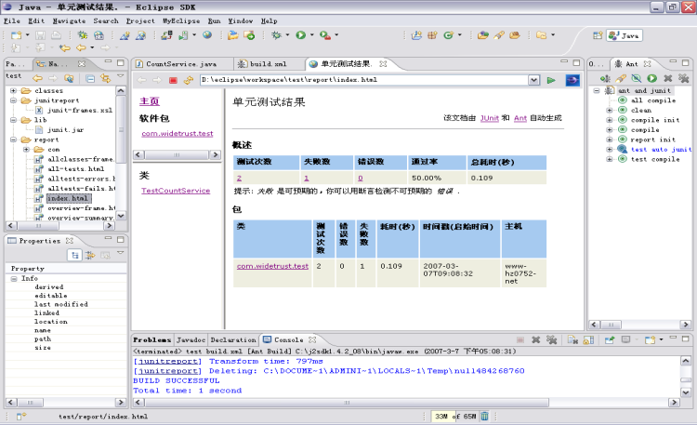The width and height of the screenshot is (697, 425).
Task: Open Run button dropdown arrow
Action: (312, 34)
